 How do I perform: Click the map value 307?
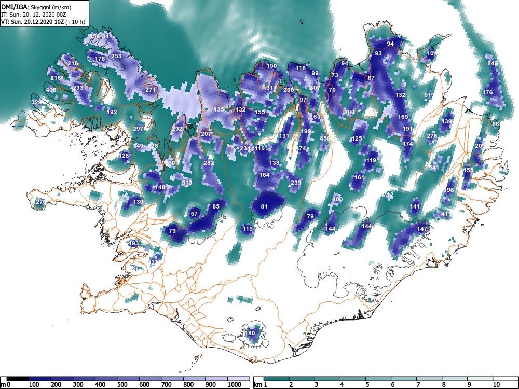[x=315, y=88]
